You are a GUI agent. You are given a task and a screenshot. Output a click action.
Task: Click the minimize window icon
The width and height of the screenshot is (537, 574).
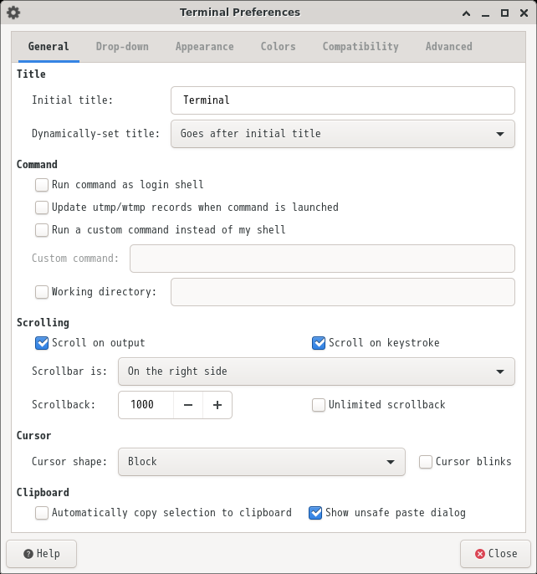485,15
